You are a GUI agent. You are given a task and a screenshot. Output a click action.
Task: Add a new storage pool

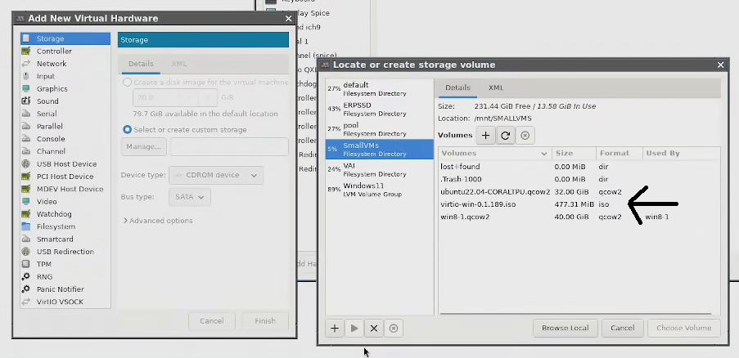click(335, 329)
